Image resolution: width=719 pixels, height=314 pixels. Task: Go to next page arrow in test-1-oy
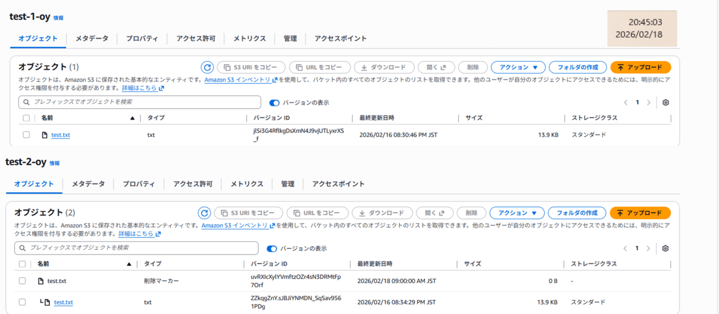(x=649, y=103)
